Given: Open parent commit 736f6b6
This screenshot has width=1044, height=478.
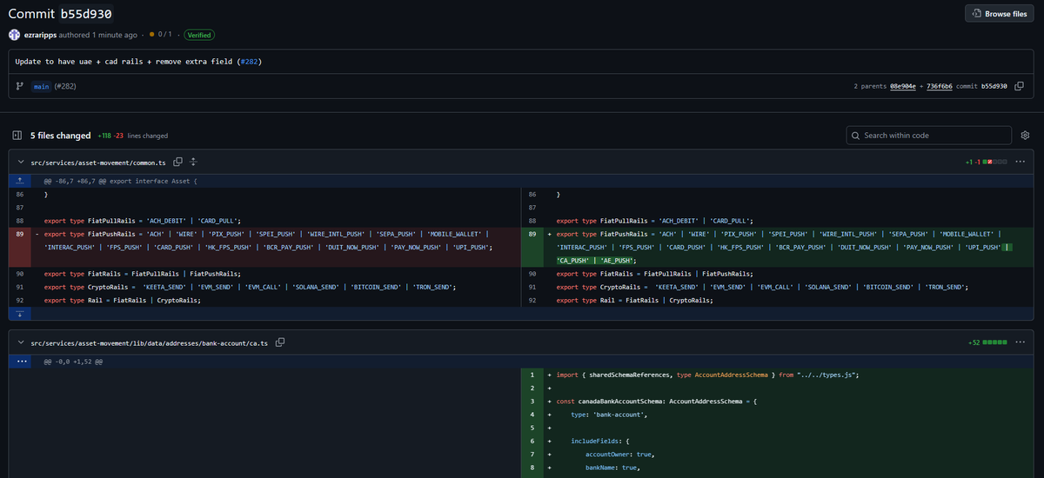Looking at the screenshot, I should [940, 86].
